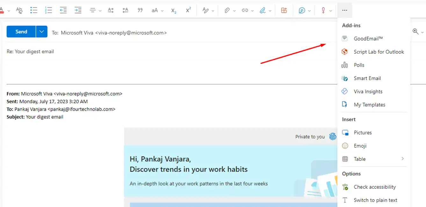The image size is (426, 207).
Task: Open the font color dropdown arrow
Action: click(9, 11)
